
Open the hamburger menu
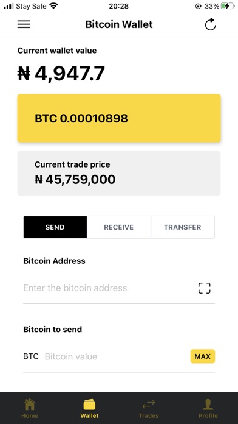click(24, 24)
